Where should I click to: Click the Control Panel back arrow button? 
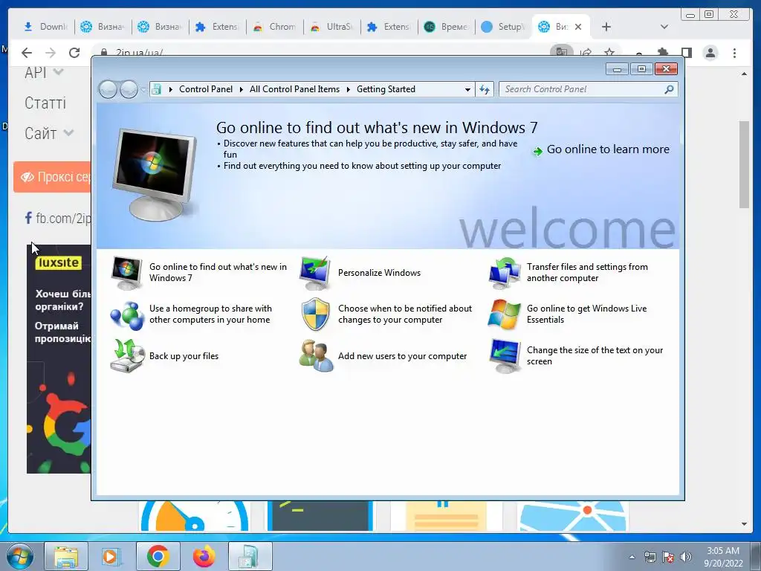(108, 89)
